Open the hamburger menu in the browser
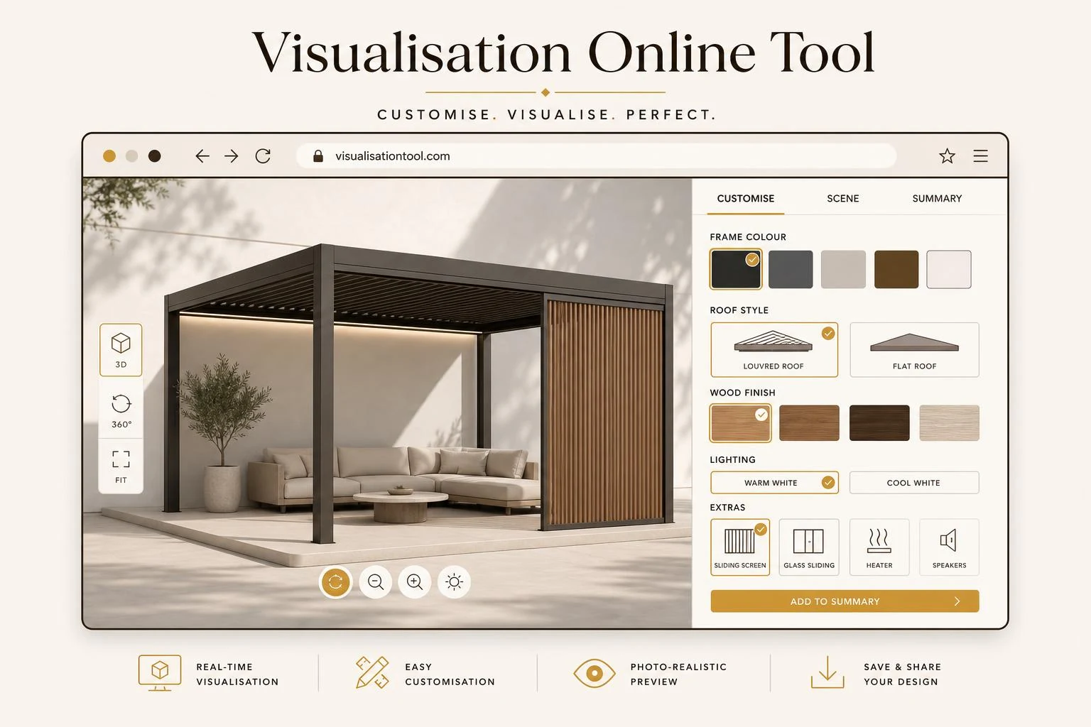Image resolution: width=1091 pixels, height=727 pixels. click(981, 156)
